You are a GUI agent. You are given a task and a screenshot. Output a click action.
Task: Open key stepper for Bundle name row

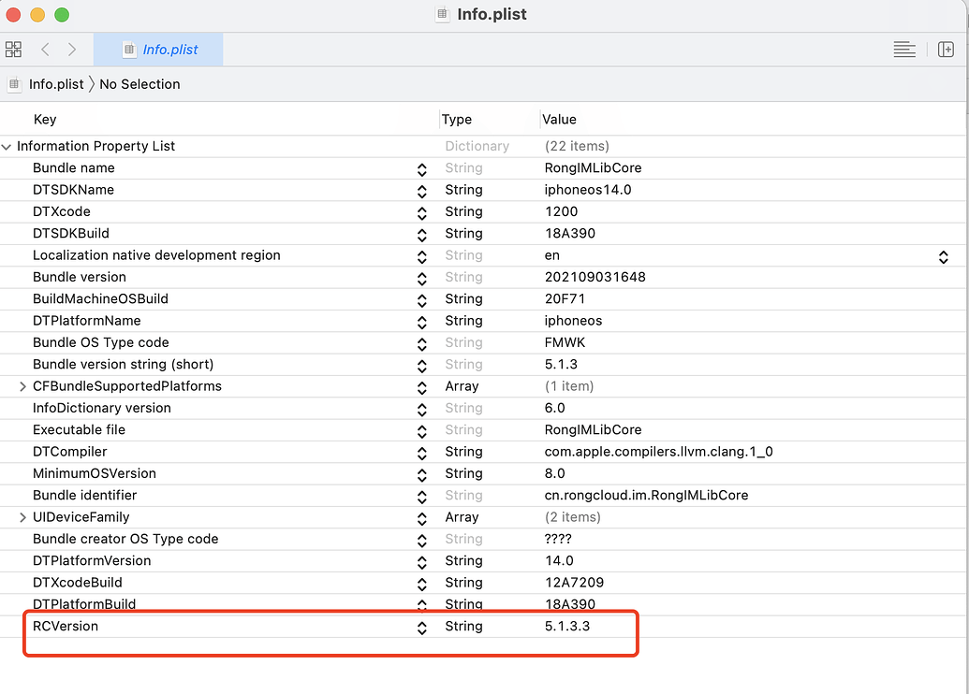422,170
